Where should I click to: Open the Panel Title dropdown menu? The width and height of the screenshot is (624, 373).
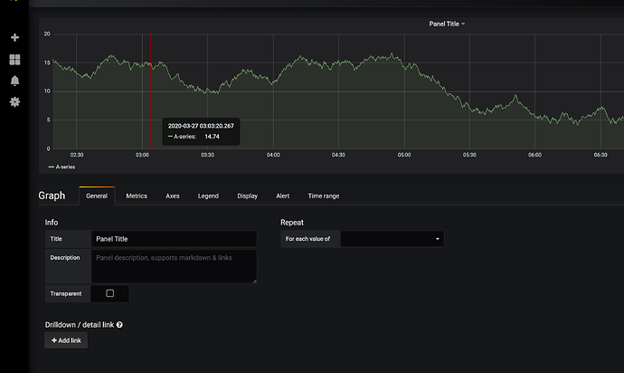tap(447, 24)
